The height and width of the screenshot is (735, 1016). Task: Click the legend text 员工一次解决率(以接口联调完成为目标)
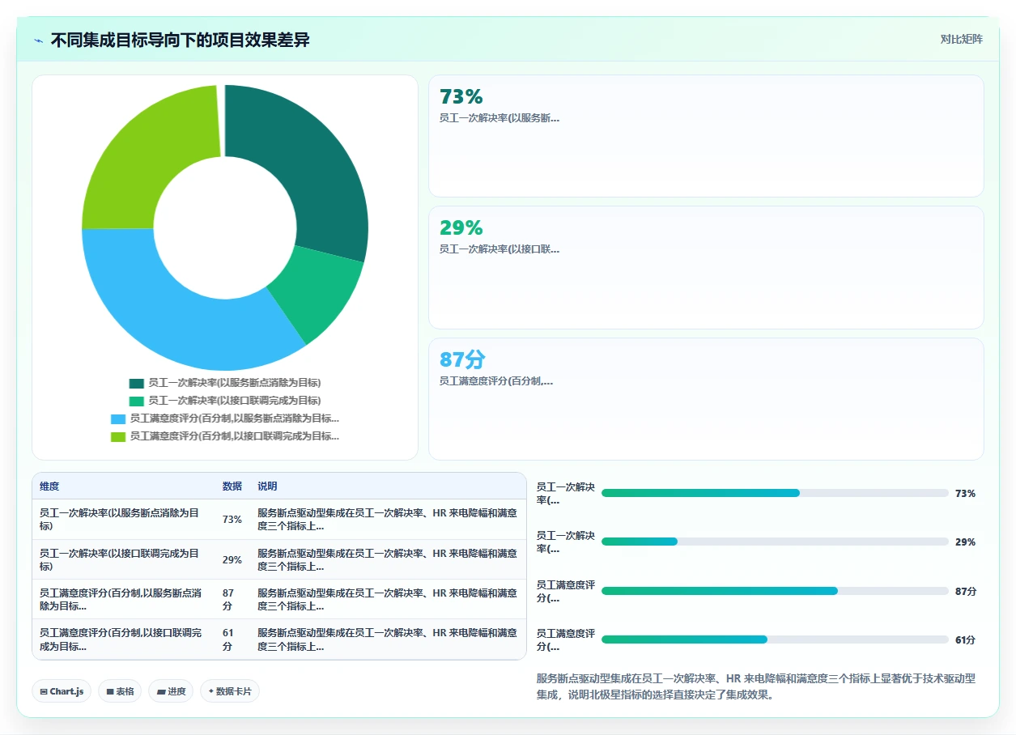[x=235, y=401]
